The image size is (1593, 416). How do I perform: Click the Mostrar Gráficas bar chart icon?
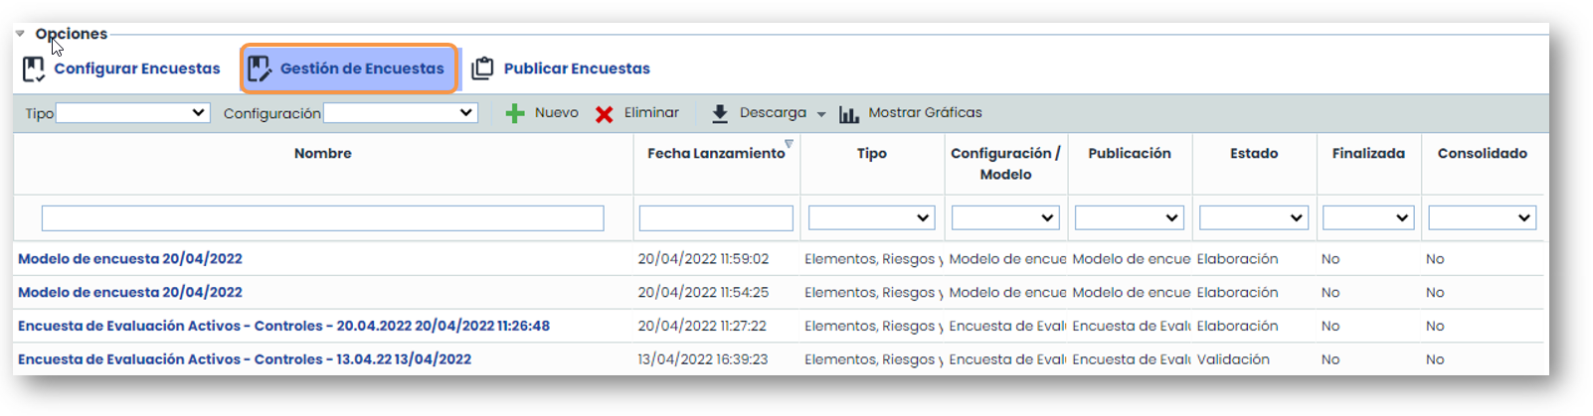[x=848, y=114]
